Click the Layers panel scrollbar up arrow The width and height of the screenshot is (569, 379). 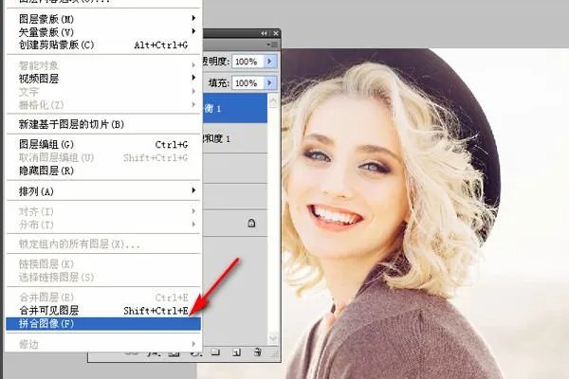tap(273, 100)
